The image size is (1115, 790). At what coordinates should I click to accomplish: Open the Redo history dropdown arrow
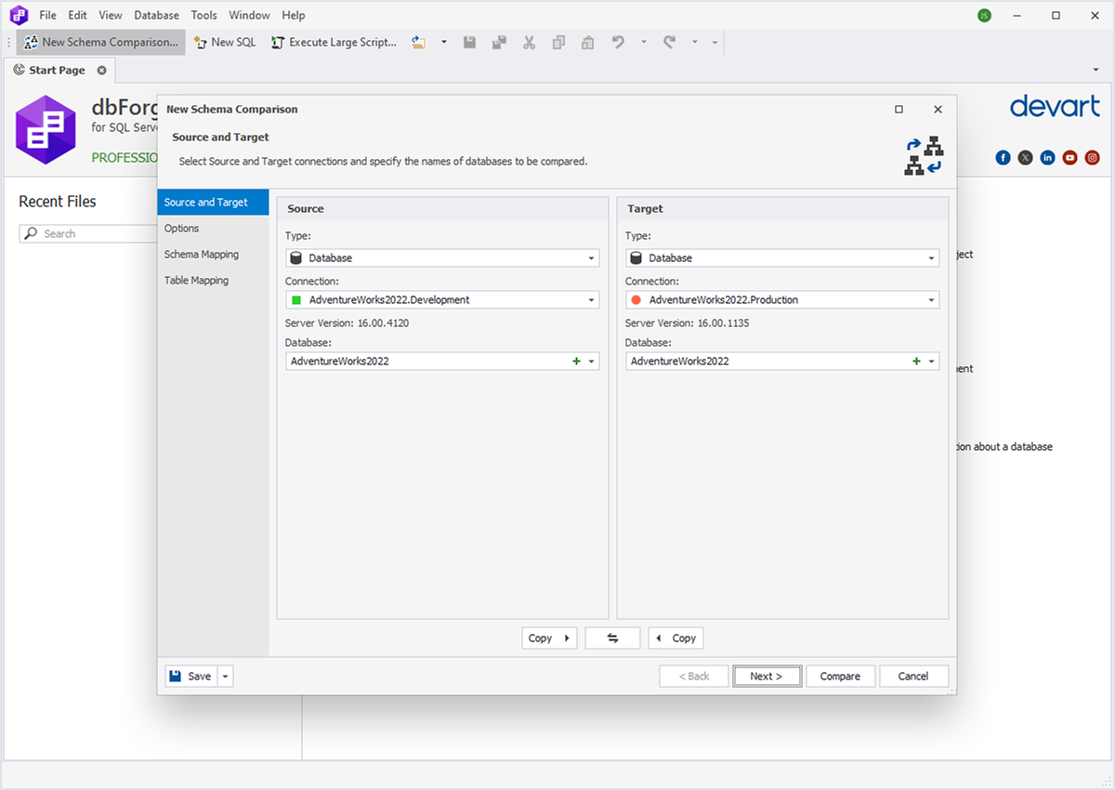(694, 42)
